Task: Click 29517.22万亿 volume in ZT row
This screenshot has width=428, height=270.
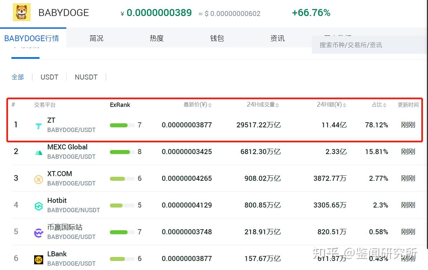Action: point(259,125)
